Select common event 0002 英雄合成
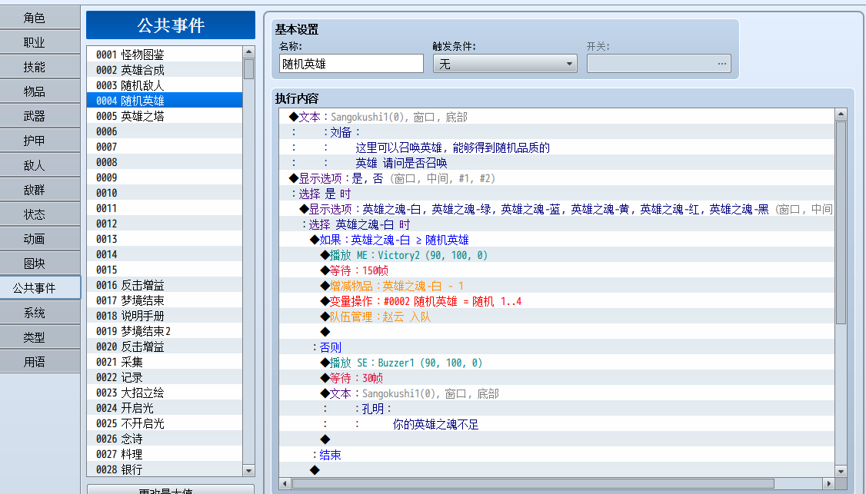Viewport: 866px width, 494px height. tap(165, 70)
